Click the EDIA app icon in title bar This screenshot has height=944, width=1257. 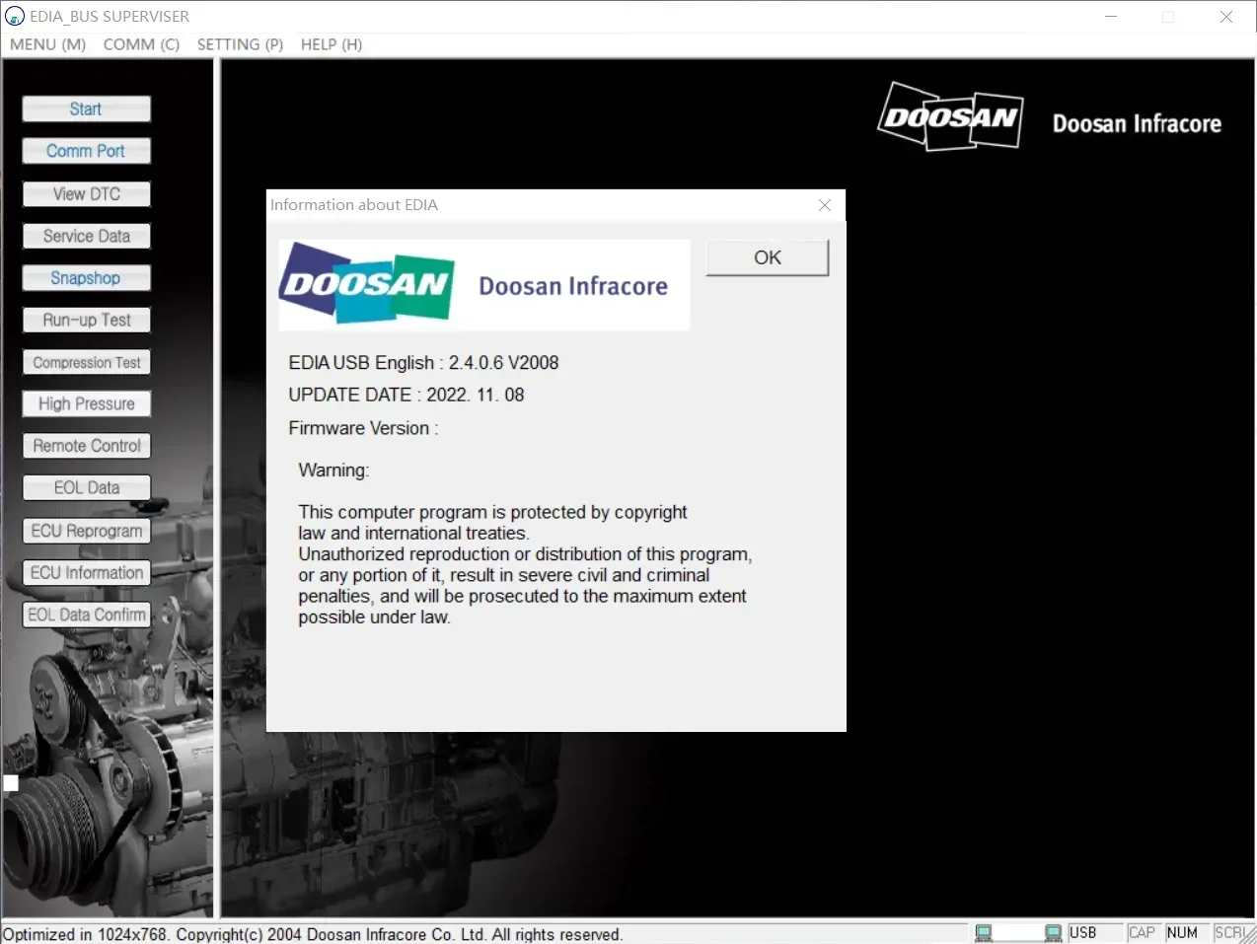click(x=15, y=16)
